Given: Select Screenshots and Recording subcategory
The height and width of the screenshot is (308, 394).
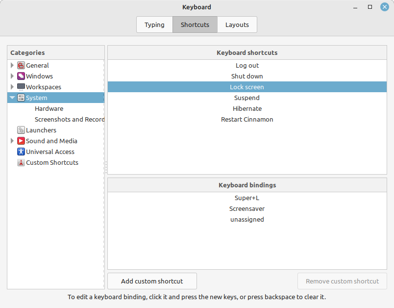Looking at the screenshot, I should (x=69, y=119).
